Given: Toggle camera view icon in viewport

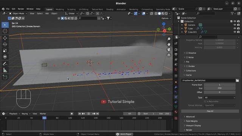Looking at the screenshot, I should coord(169,49).
